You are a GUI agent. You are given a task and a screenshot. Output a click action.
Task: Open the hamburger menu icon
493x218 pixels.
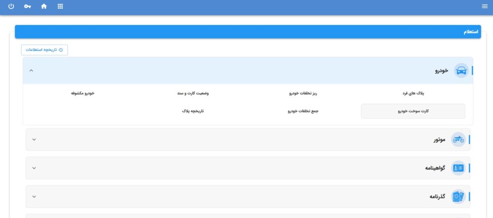[x=485, y=6]
